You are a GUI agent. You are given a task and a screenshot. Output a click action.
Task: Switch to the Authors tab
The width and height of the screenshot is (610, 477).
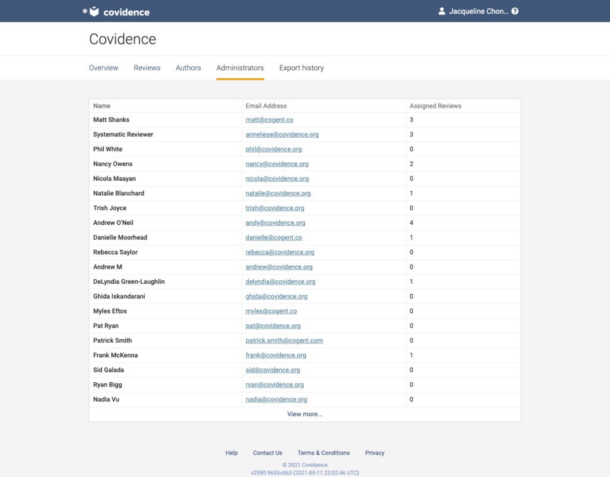188,68
